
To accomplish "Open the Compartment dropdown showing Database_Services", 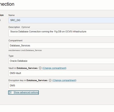I will (61, 46).
